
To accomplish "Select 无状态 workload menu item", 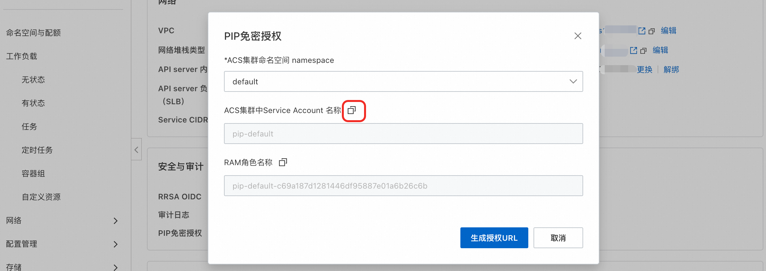I will (x=33, y=80).
